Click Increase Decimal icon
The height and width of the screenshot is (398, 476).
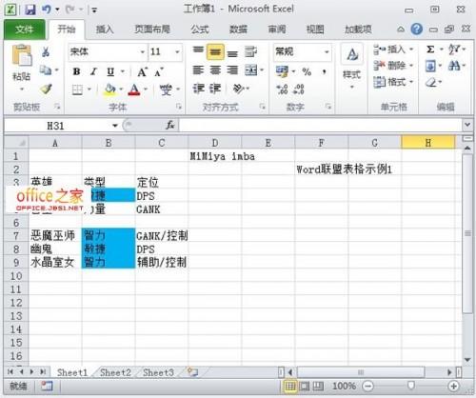[x=282, y=90]
